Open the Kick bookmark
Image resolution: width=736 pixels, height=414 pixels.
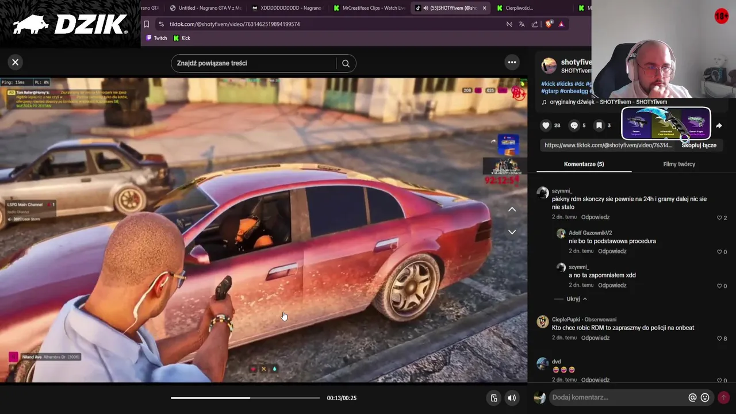pyautogui.click(x=182, y=38)
